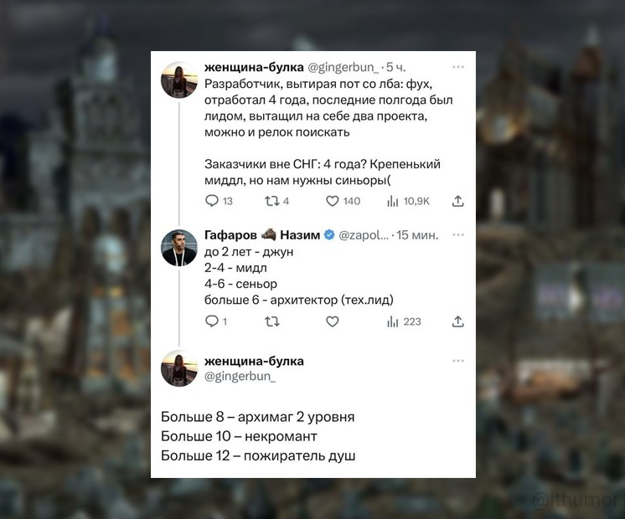Like the Гафаров Назим reply
625x519 pixels.
333,321
